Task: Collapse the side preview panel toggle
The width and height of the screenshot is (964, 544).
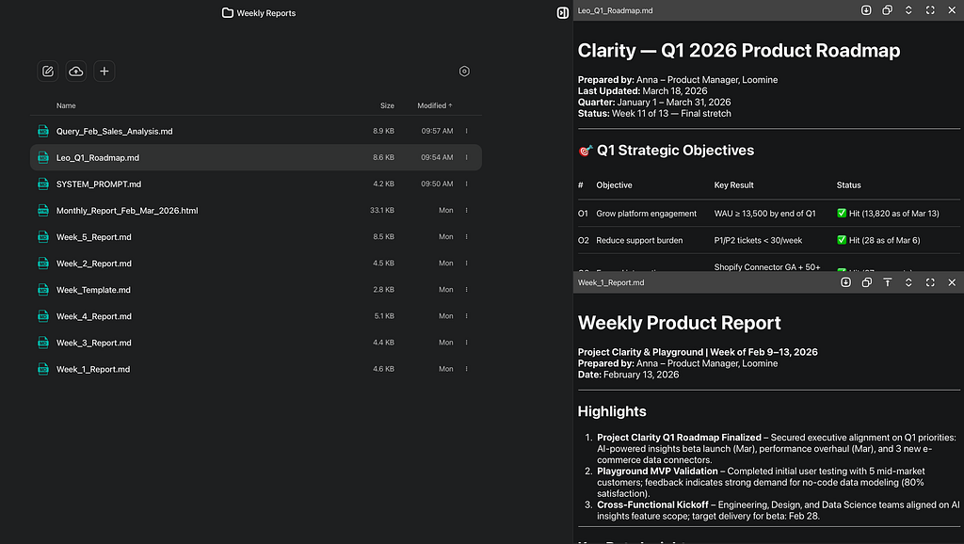Action: pos(563,13)
